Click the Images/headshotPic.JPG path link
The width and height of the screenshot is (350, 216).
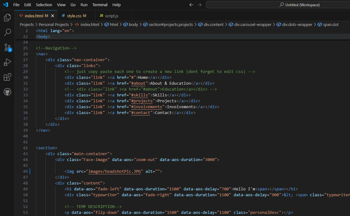115,172
